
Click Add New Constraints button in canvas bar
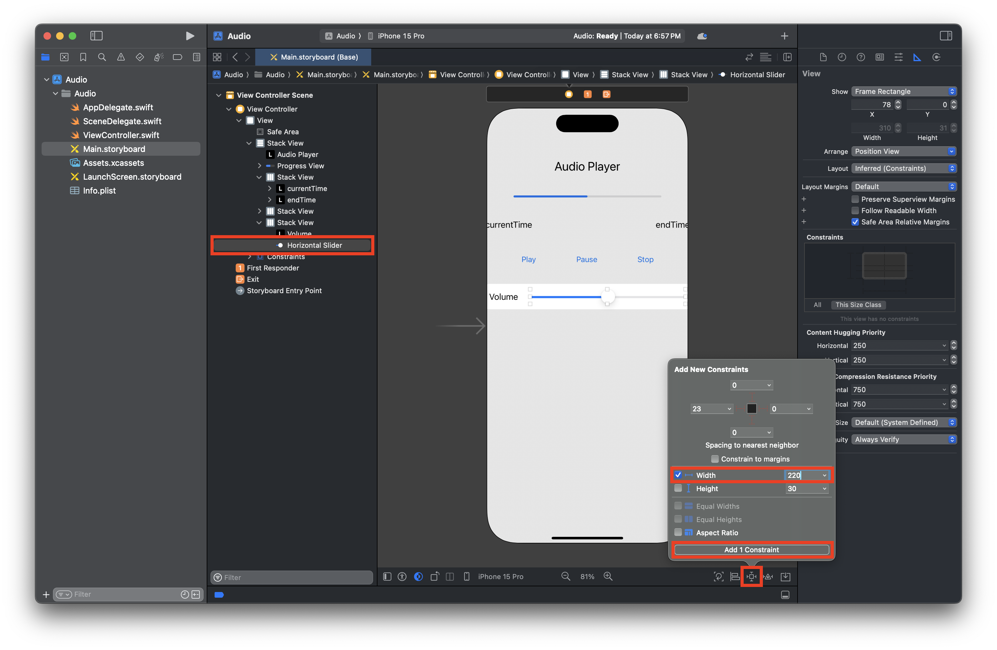coord(752,577)
